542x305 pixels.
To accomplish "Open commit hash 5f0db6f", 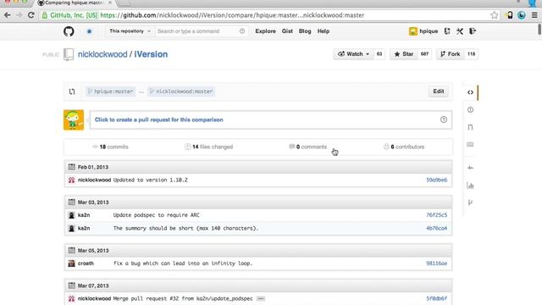I will (437, 298).
